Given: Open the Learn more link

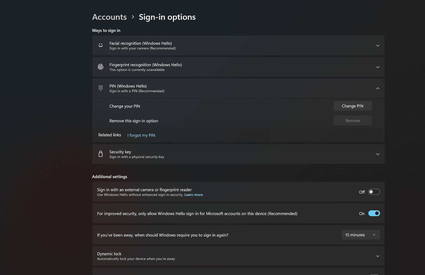Looking at the screenshot, I should point(193,195).
